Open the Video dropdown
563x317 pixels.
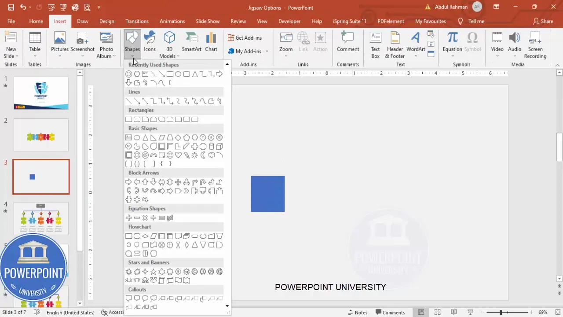pos(497,56)
